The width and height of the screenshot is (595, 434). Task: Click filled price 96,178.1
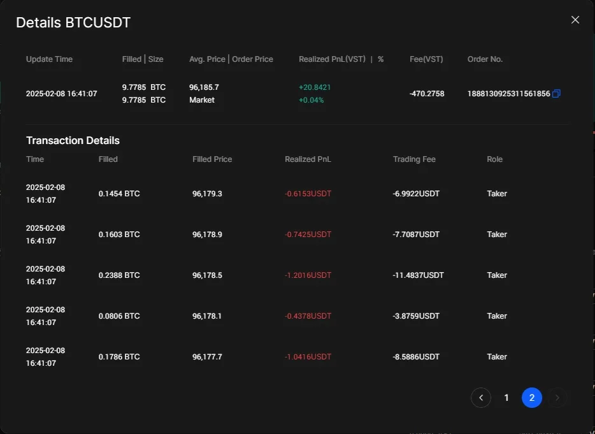(x=207, y=316)
